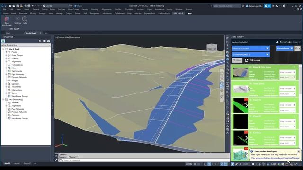This screenshot has height=170, width=303.
Task: Click the Share icon in title bar
Action: (78, 6)
